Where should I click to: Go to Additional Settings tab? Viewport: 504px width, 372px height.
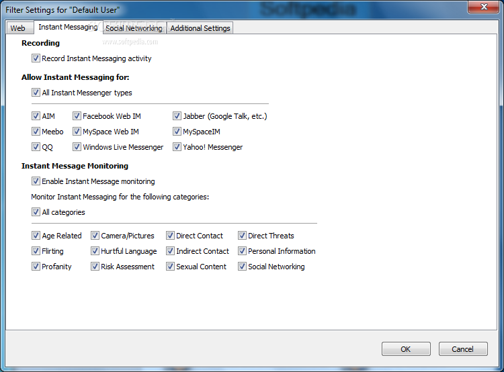(200, 28)
